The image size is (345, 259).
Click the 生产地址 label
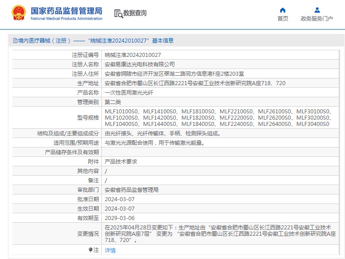pos(88,83)
